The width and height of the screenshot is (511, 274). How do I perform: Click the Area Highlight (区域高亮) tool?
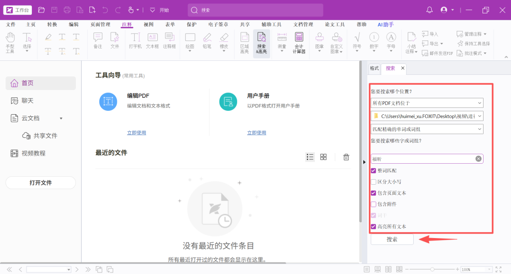point(245,43)
